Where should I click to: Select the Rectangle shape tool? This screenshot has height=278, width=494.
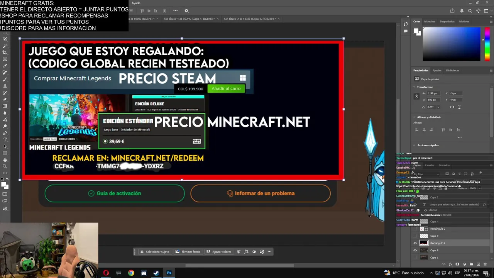click(x=5, y=153)
